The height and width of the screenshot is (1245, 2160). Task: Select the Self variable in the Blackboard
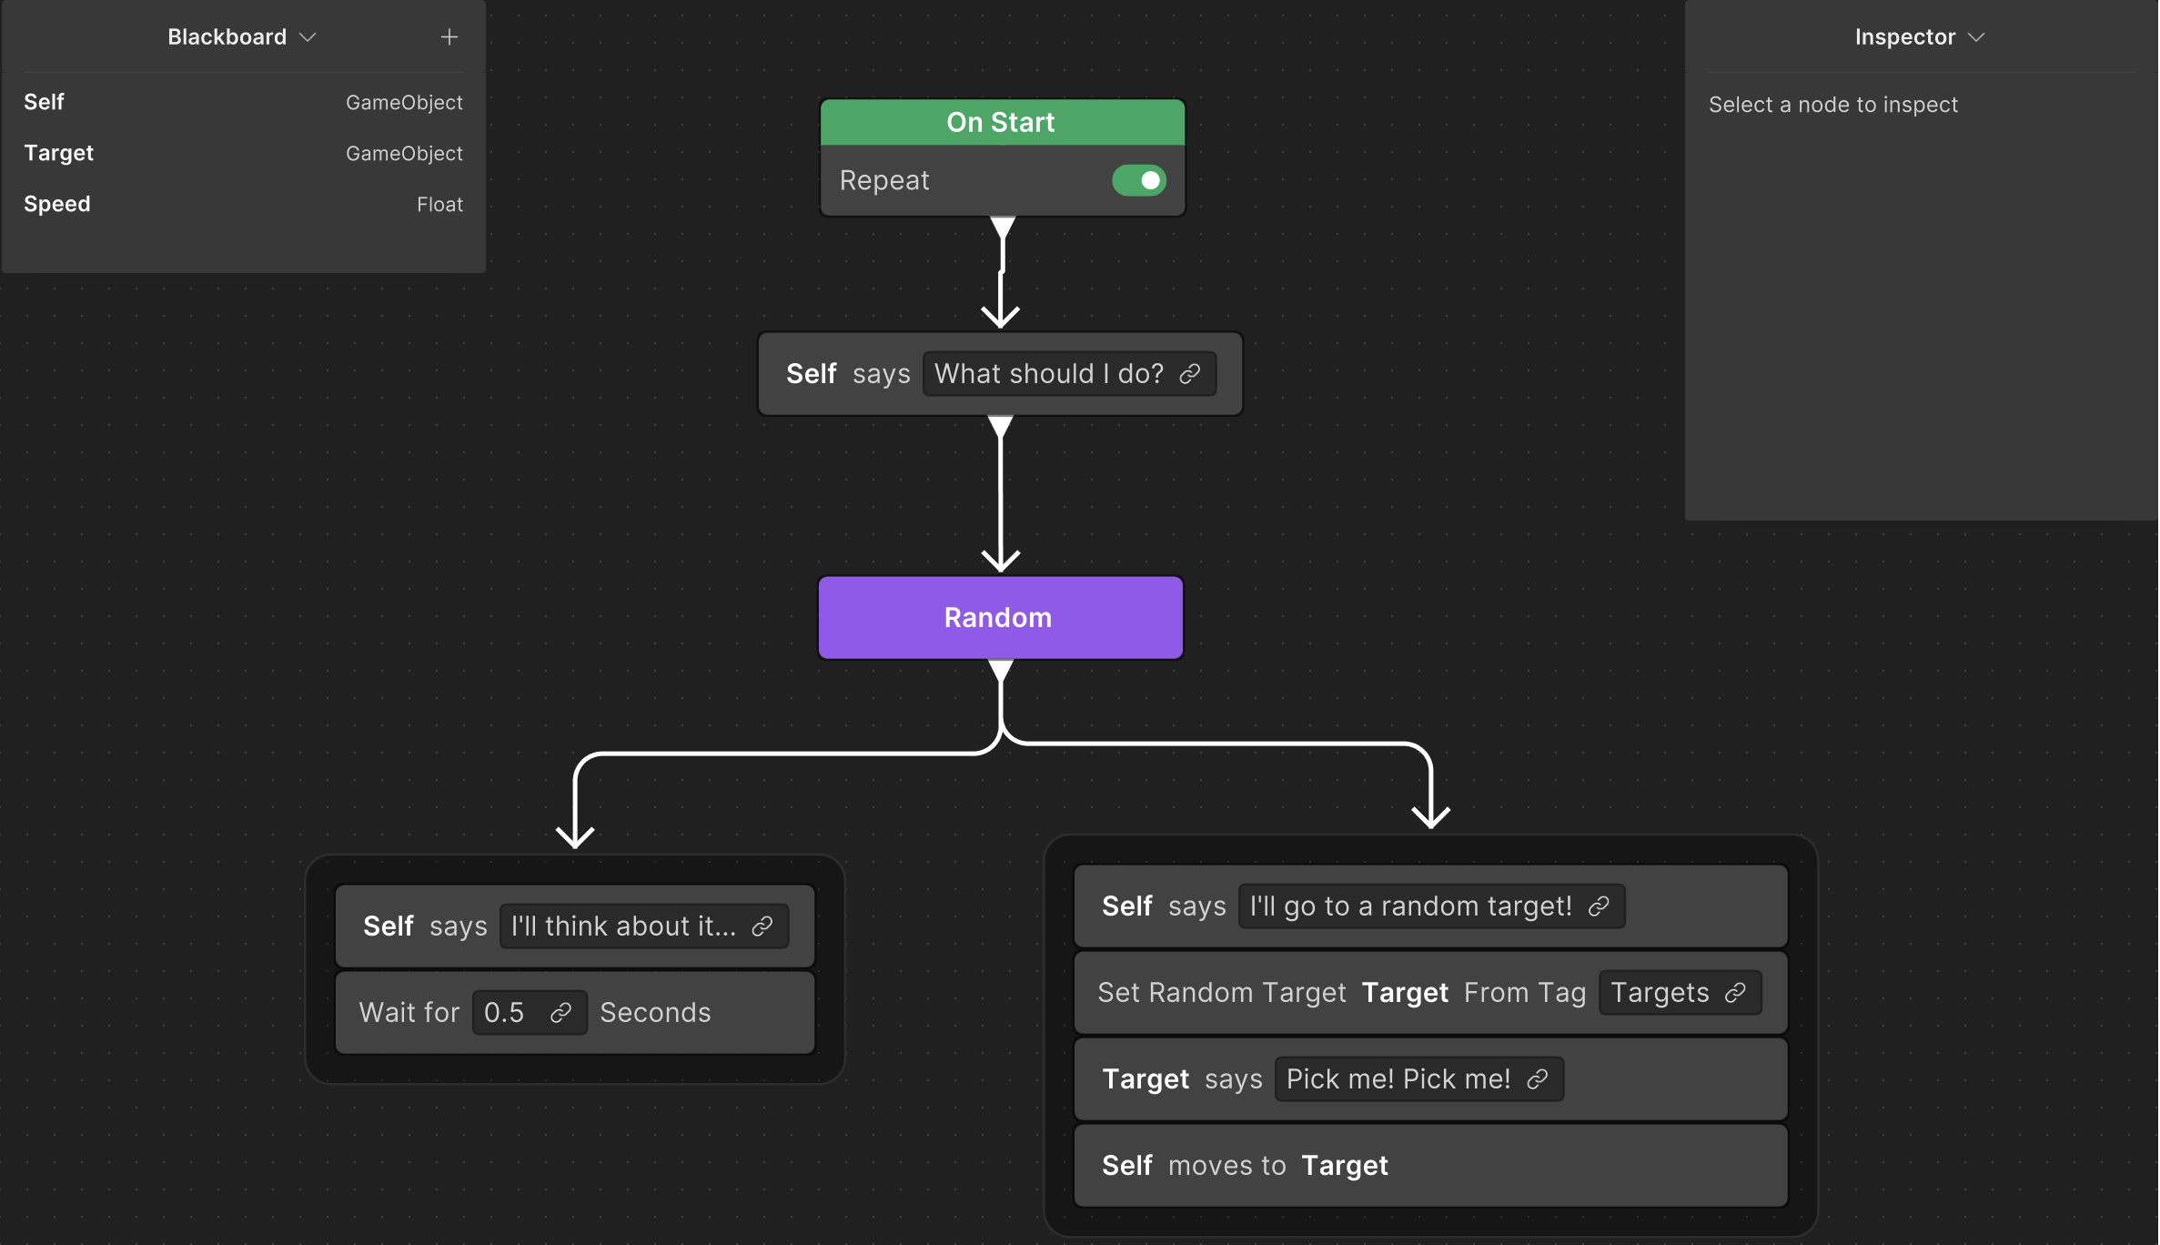click(x=44, y=102)
